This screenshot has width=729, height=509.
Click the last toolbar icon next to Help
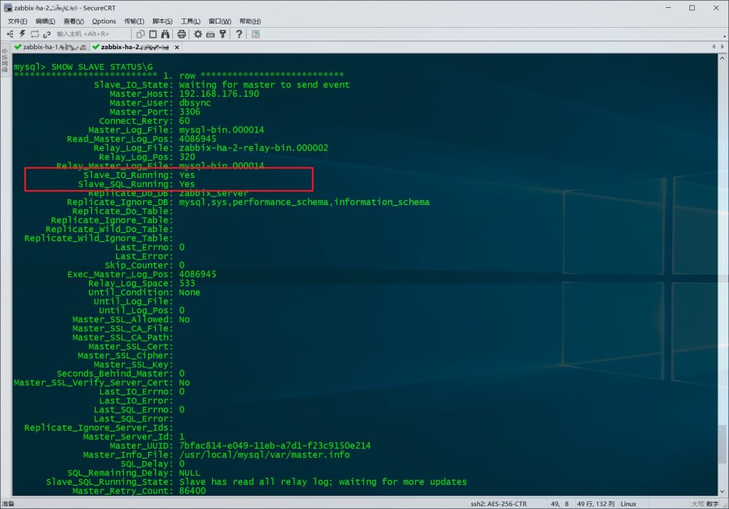[x=256, y=34]
